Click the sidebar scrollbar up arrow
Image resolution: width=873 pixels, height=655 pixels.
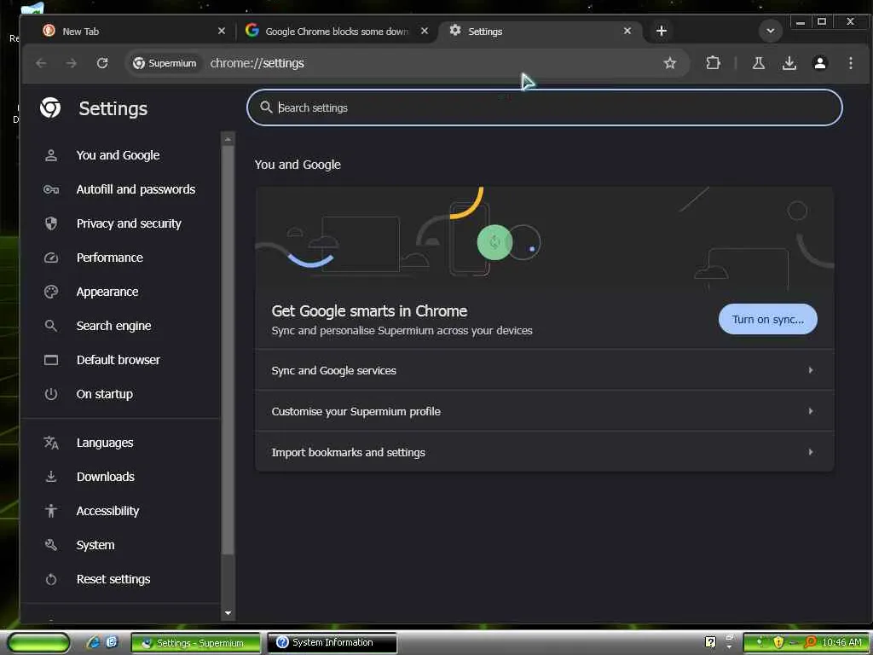point(228,139)
